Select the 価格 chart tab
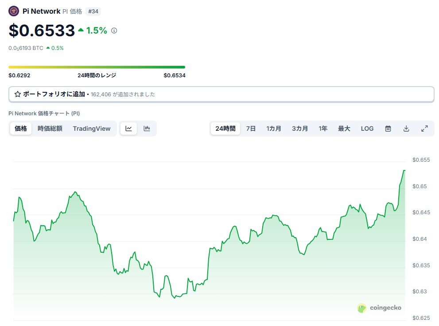Image resolution: width=439 pixels, height=326 pixels. pos(21,129)
